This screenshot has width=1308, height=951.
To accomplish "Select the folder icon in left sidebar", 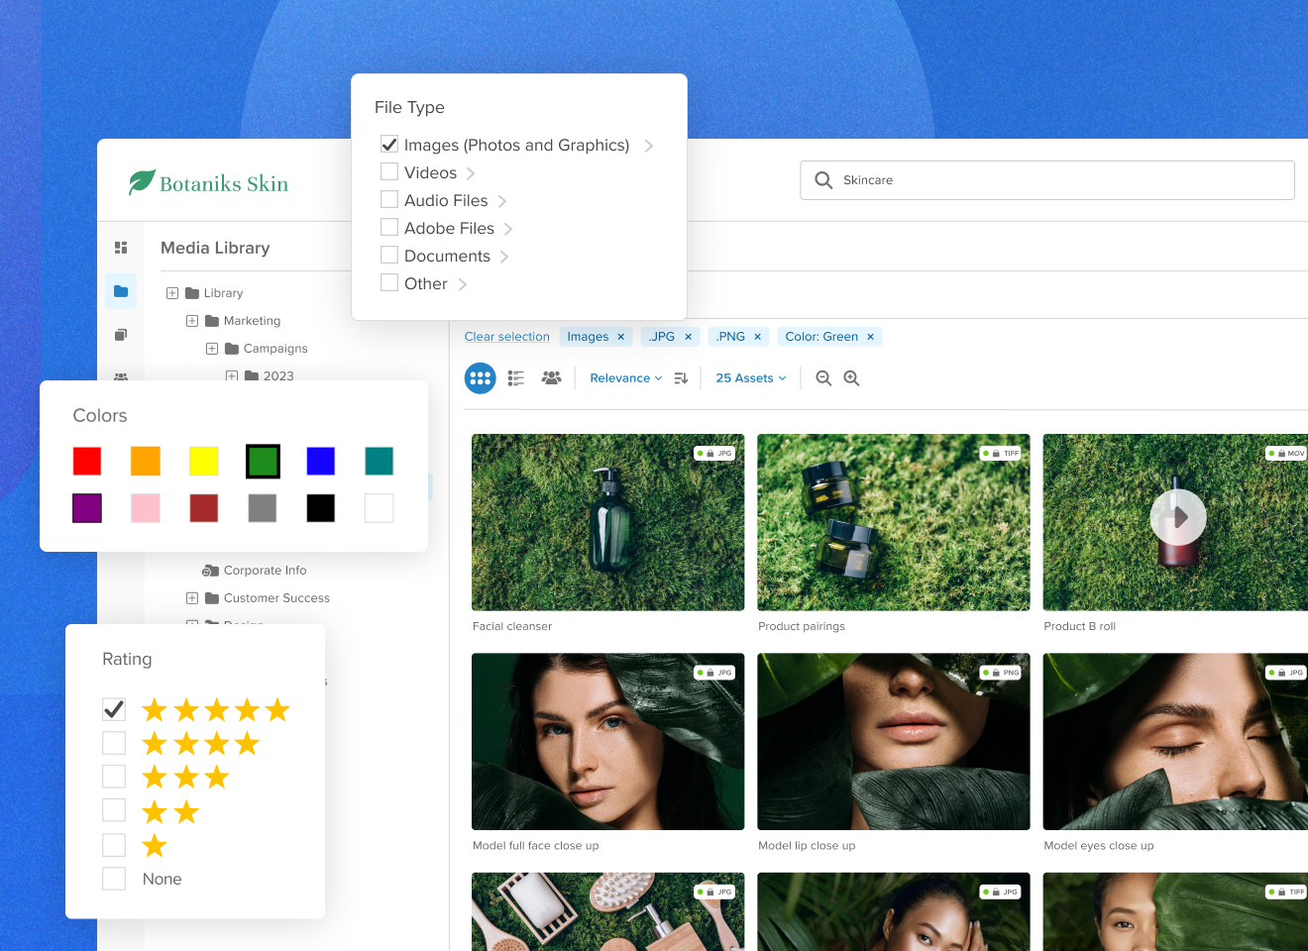I will pyautogui.click(x=121, y=291).
